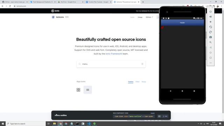The height and width of the screenshot is (126, 224).
Task: Click the Header bar in the phone app
Action: click(182, 23)
